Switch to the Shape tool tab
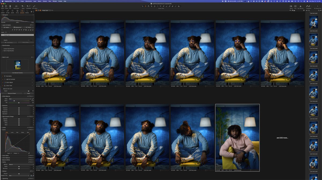This screenshot has height=180, width=322. tap(12, 11)
